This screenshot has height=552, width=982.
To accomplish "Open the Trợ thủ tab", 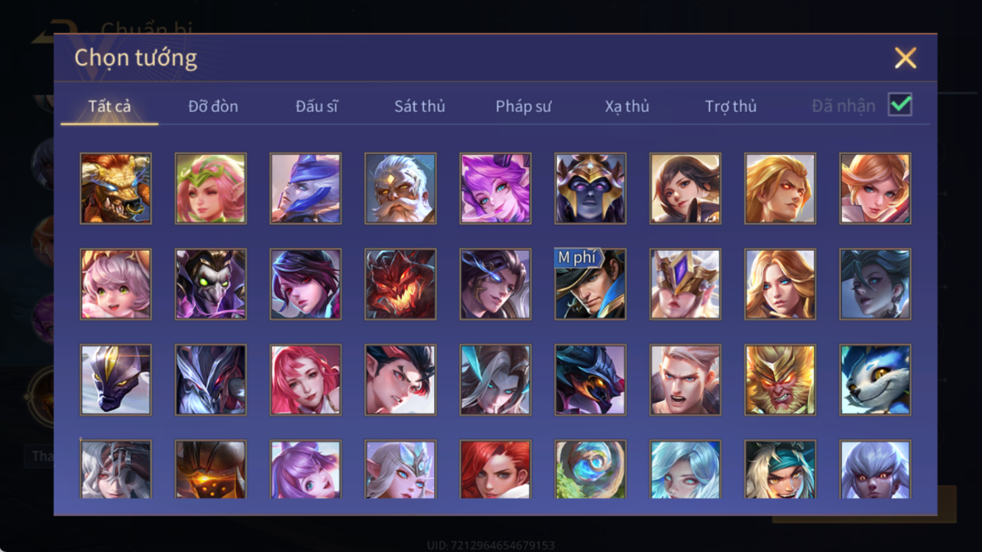I will [731, 106].
